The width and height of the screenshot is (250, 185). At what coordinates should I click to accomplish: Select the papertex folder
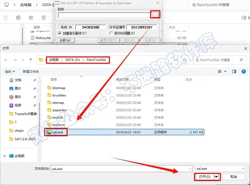coord(57,110)
